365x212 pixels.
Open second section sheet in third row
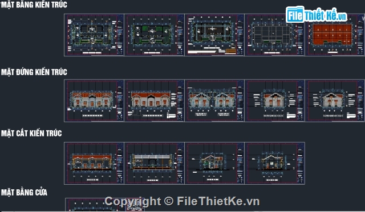coord(155,163)
